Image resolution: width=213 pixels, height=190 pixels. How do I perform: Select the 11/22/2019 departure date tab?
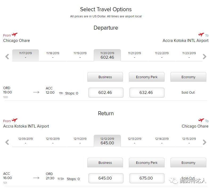tap(162, 55)
